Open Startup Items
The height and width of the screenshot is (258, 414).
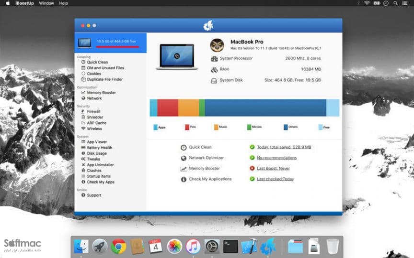point(99,176)
